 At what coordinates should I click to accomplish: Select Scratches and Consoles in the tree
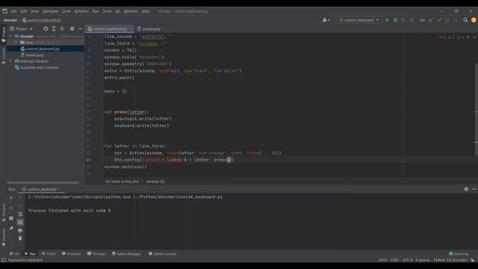(x=39, y=68)
